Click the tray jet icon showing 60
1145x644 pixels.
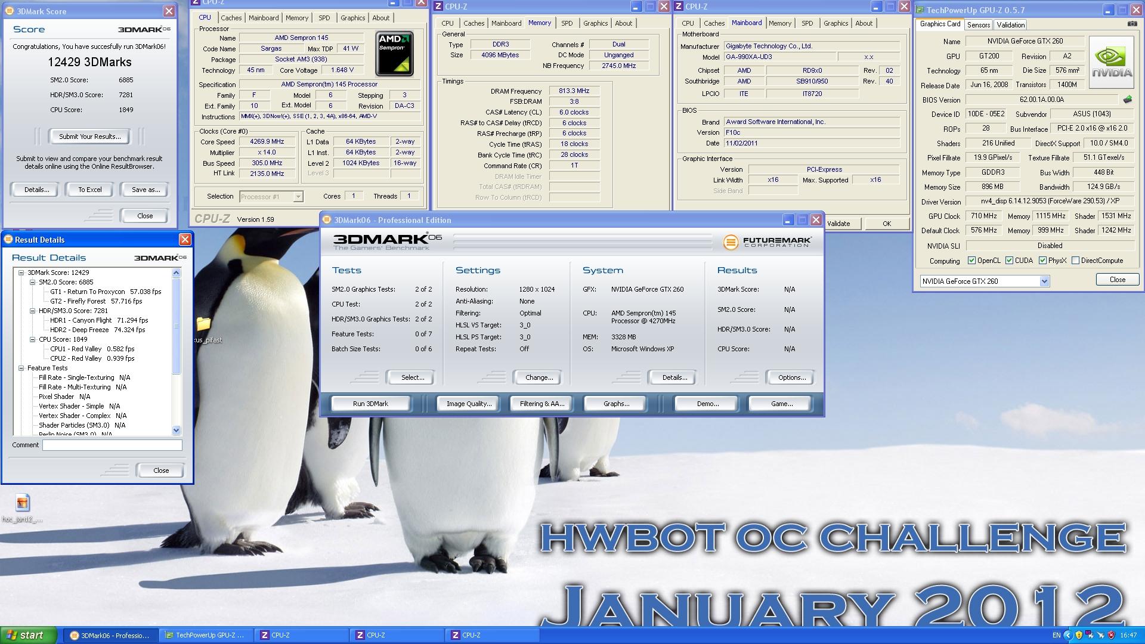coord(1090,635)
